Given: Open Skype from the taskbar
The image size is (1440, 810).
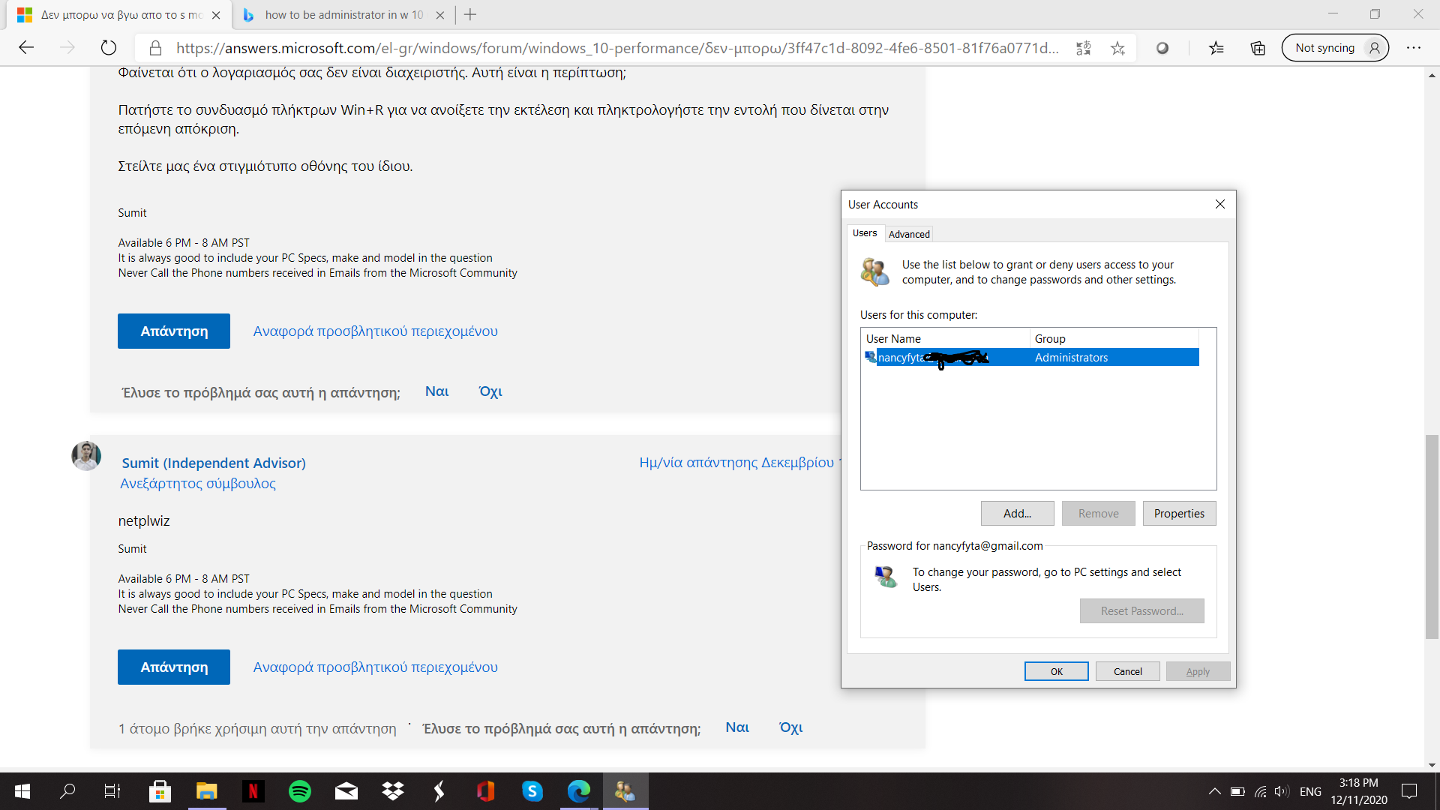Looking at the screenshot, I should click(532, 791).
